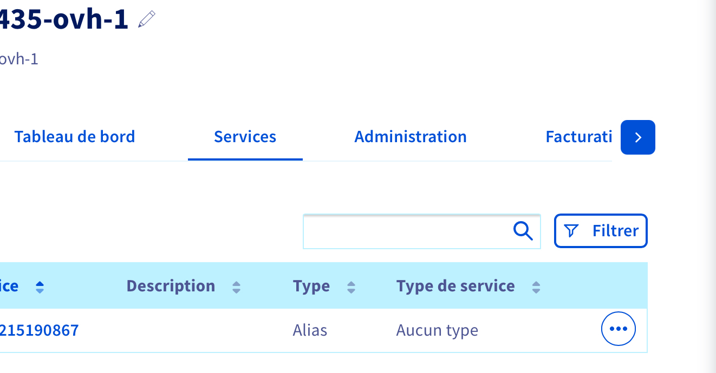The width and height of the screenshot is (716, 373).
Task: Click the Type column header label
Action: pos(311,286)
